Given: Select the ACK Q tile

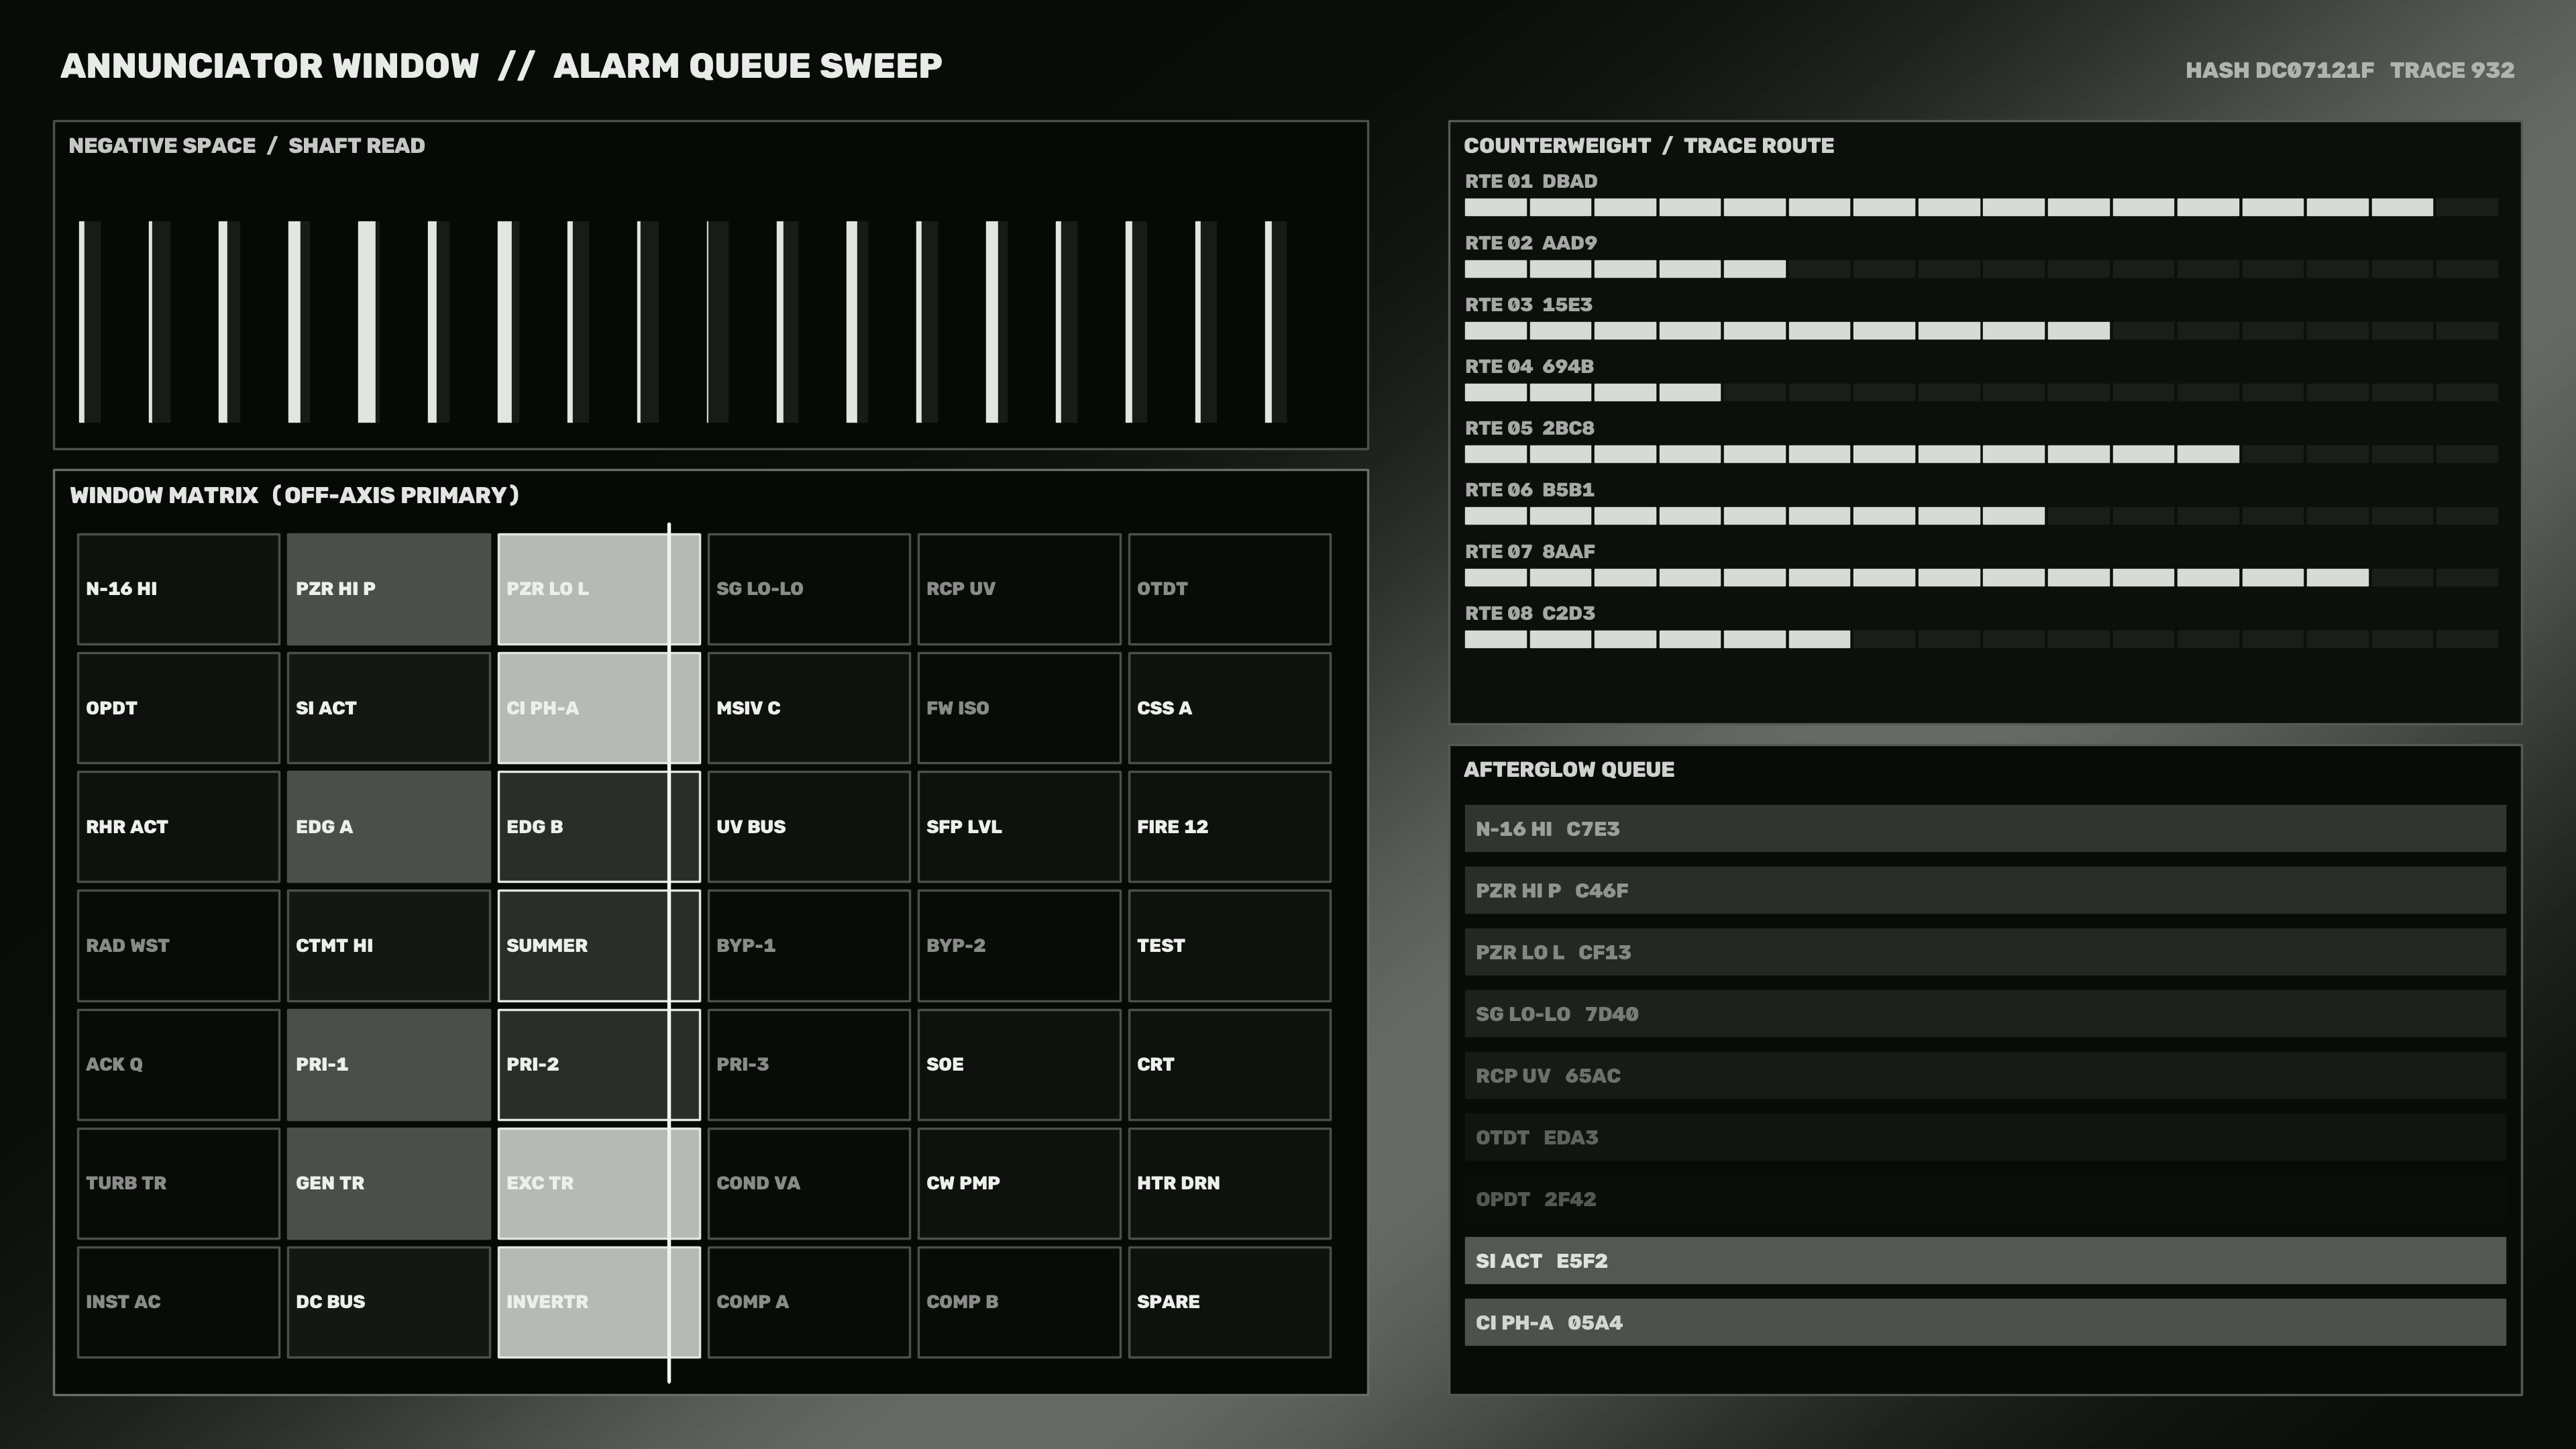Looking at the screenshot, I should tap(178, 1065).
